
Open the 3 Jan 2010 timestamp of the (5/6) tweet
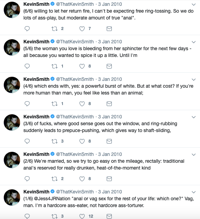pos(110,42)
